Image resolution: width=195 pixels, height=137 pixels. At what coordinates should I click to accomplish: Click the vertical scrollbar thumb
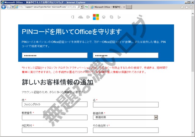pyautogui.click(x=193, y=43)
